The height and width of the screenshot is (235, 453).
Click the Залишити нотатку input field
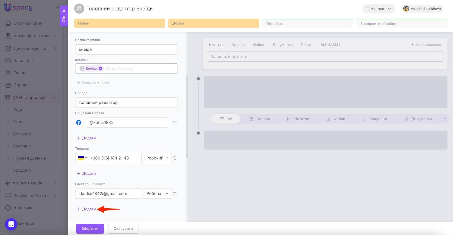click(325, 57)
